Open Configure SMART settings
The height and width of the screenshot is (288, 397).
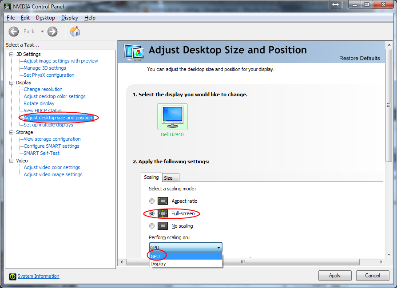click(x=52, y=146)
